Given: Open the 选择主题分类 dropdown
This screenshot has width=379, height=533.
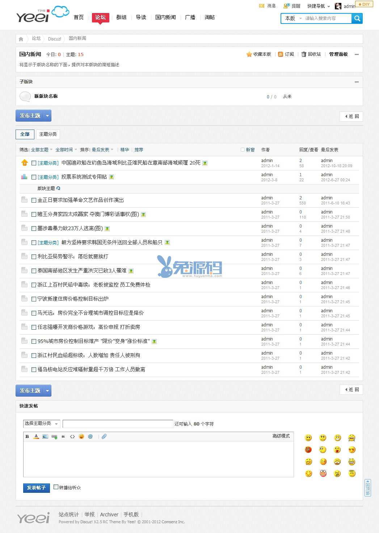Looking at the screenshot, I should [x=42, y=423].
